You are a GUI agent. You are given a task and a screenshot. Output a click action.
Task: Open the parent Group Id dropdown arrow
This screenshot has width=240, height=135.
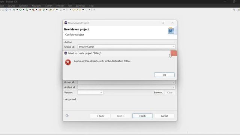pos(173,82)
